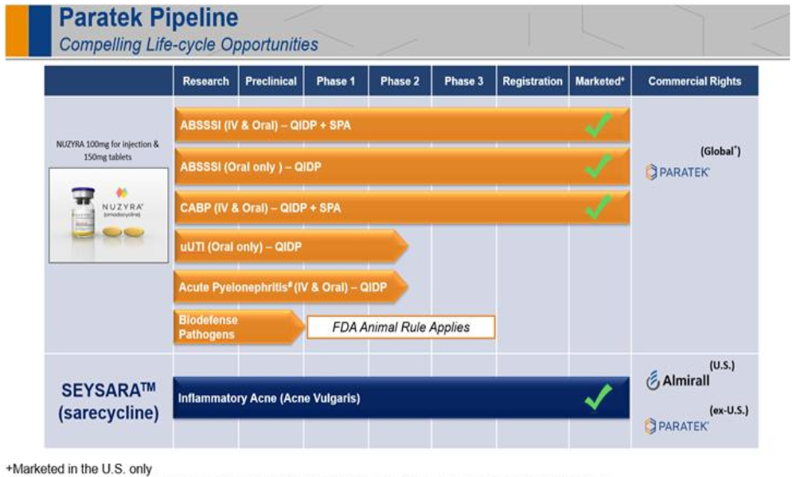Select the Registration column header
Viewport: 792px width, 477px height.
533,81
